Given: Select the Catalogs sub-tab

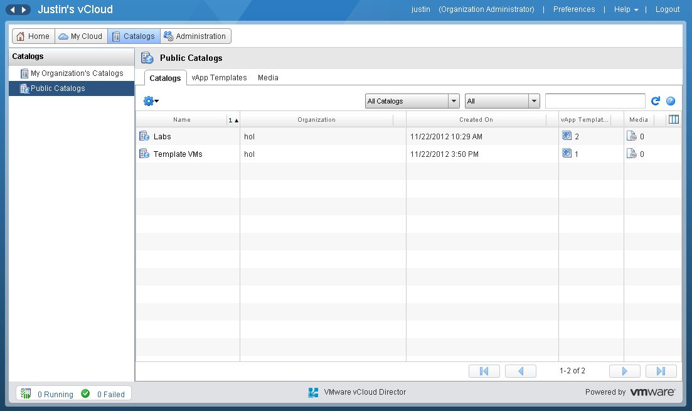Looking at the screenshot, I should click(x=165, y=78).
